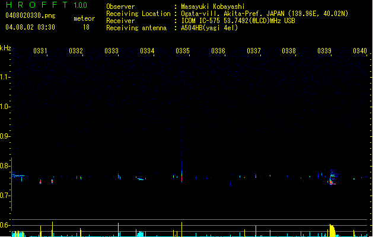Select the antenna value A504HB(yagi 4el)
This screenshot has width=373, height=237.
[x=209, y=28]
